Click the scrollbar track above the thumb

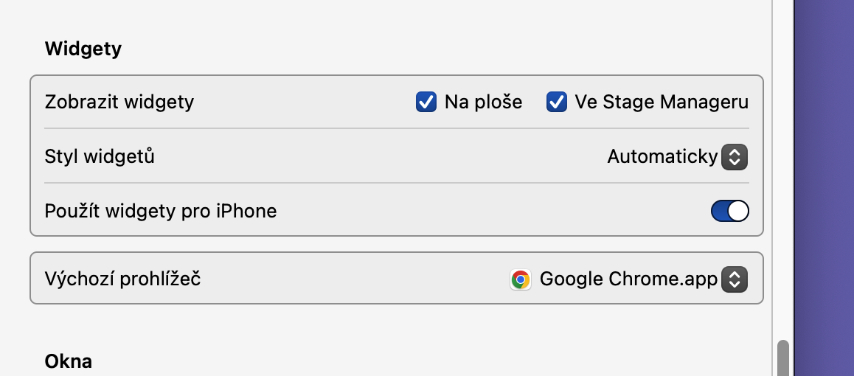[x=782, y=184]
